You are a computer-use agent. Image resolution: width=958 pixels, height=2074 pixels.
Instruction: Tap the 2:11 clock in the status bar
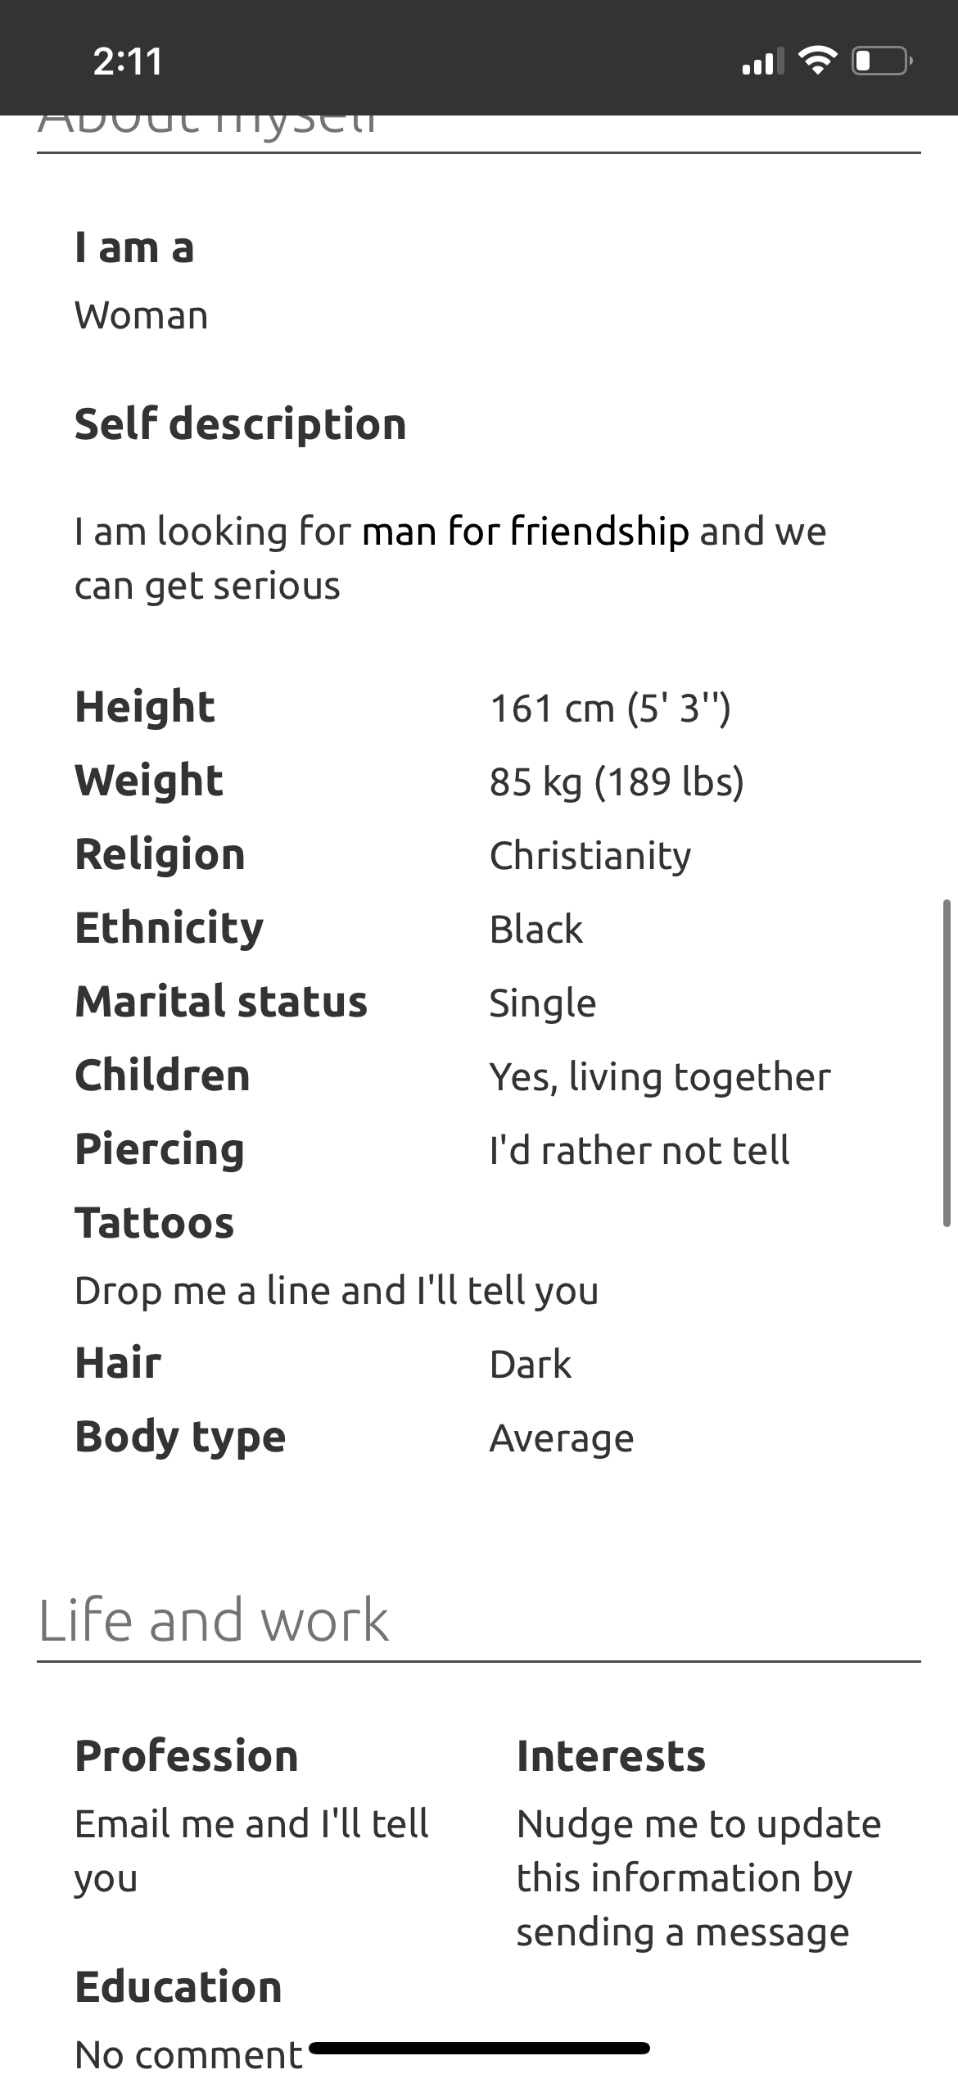click(128, 61)
